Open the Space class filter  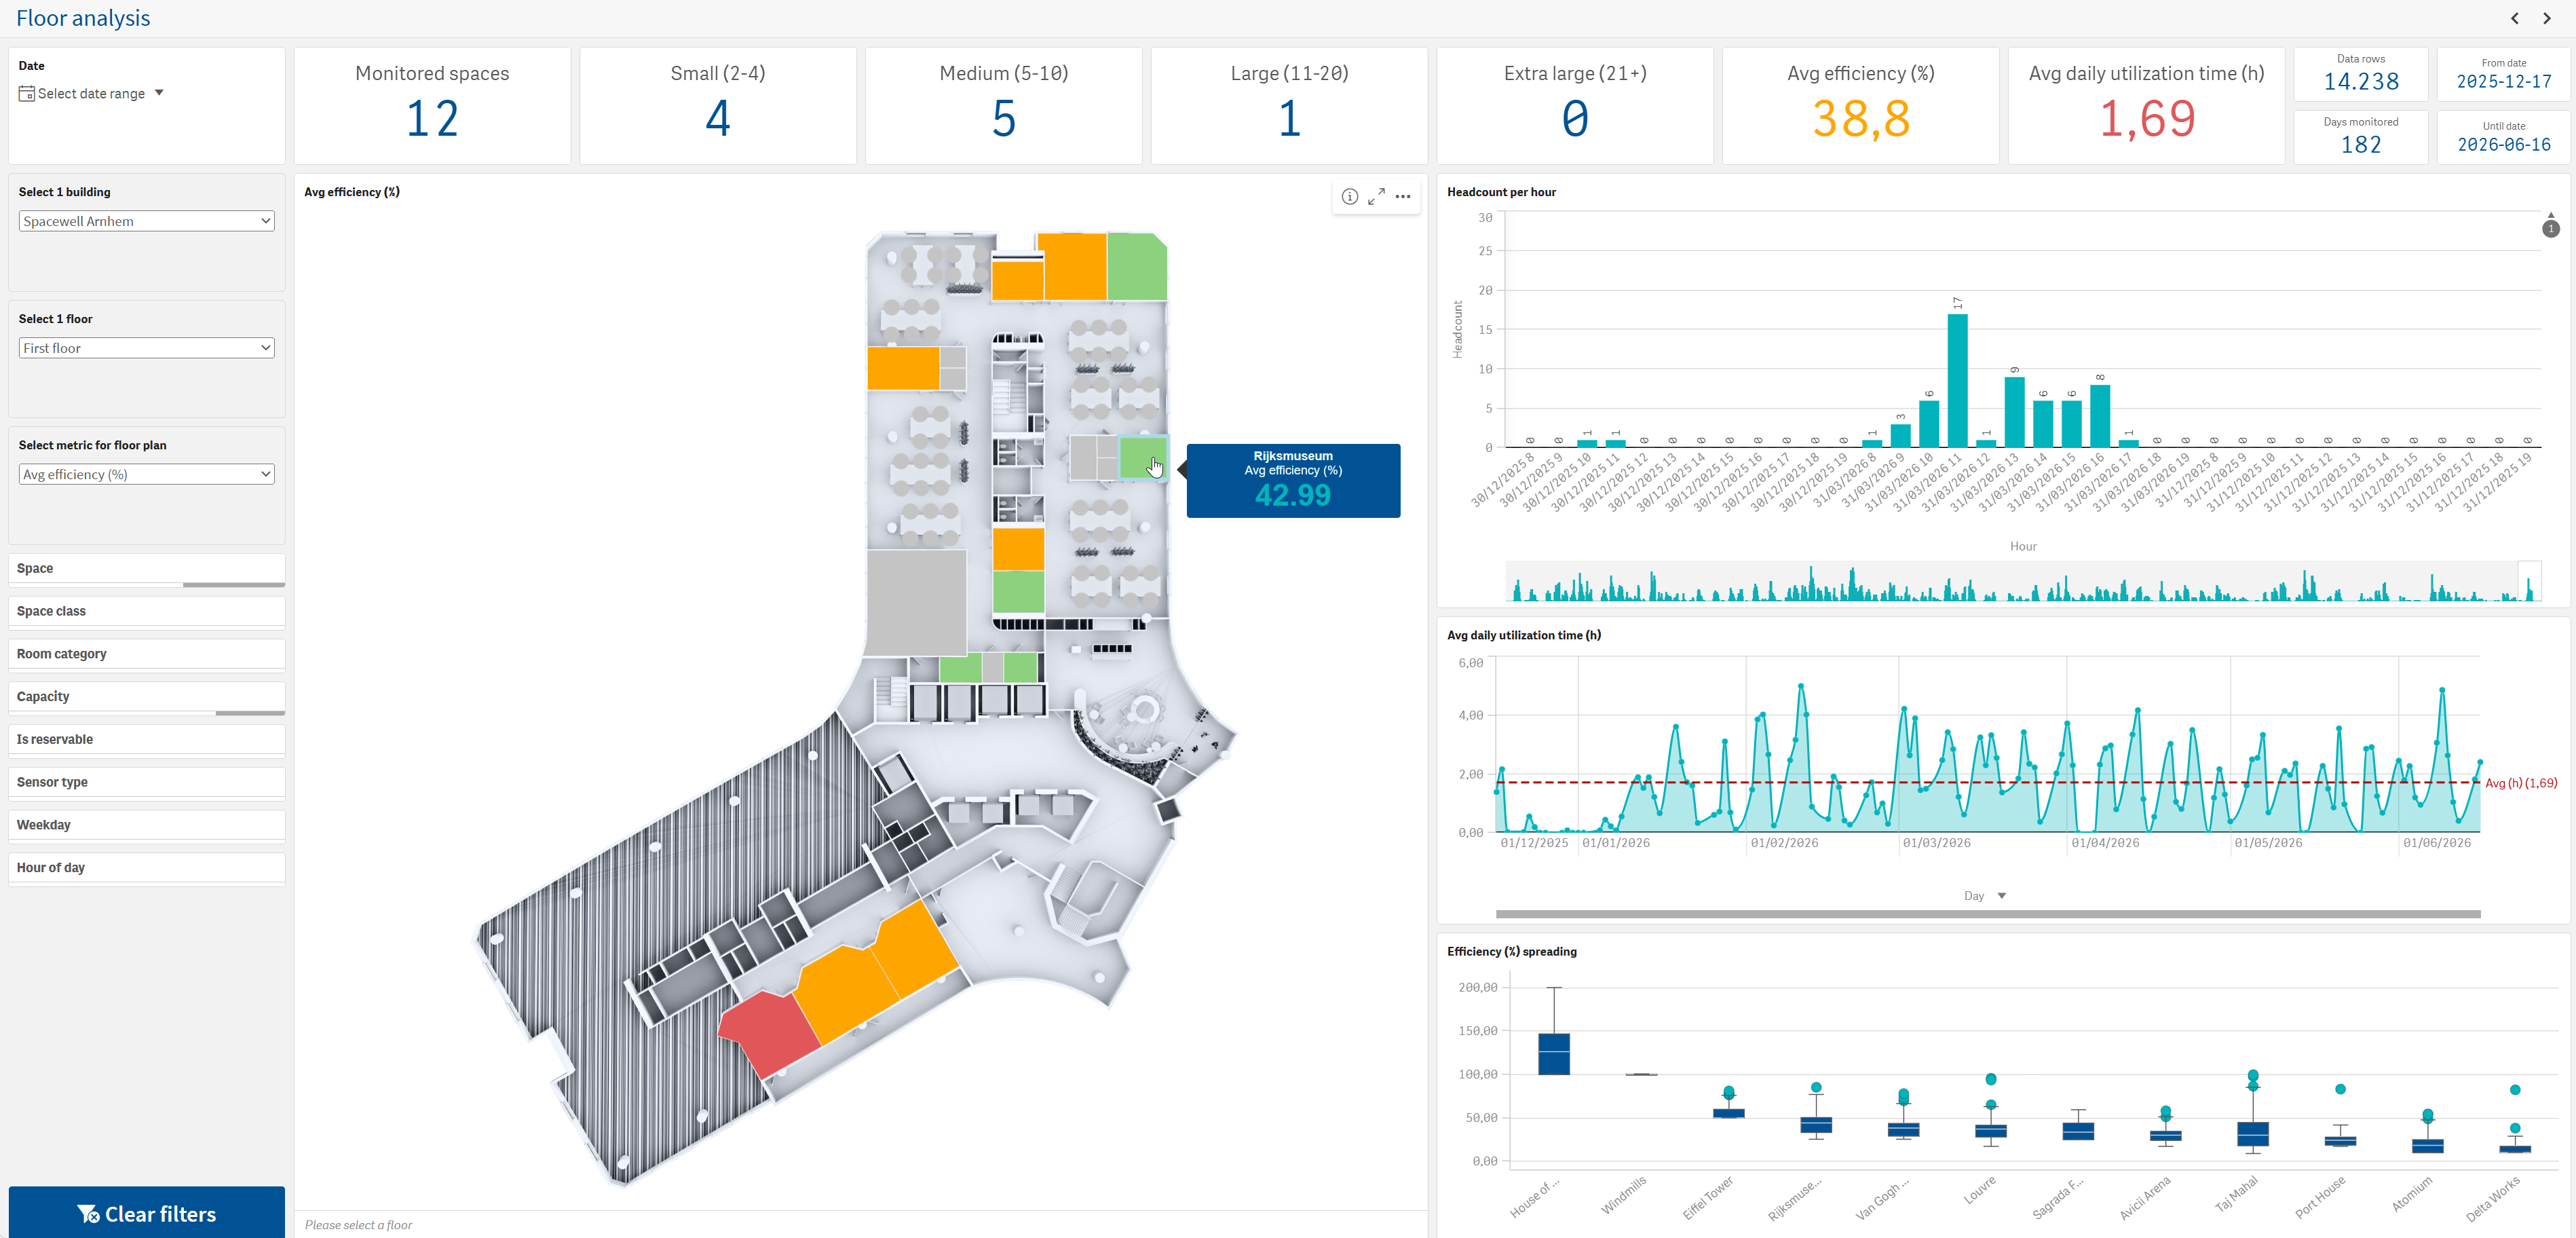tap(146, 611)
